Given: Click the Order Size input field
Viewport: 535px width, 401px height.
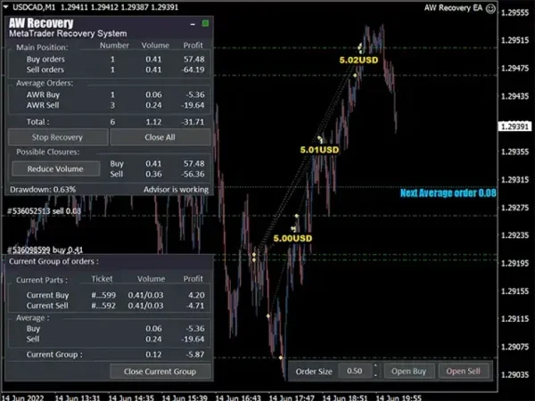Looking at the screenshot, I should tap(354, 371).
